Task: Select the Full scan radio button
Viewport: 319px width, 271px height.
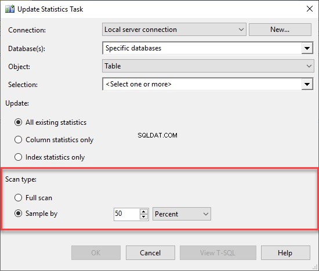Action: 19,197
